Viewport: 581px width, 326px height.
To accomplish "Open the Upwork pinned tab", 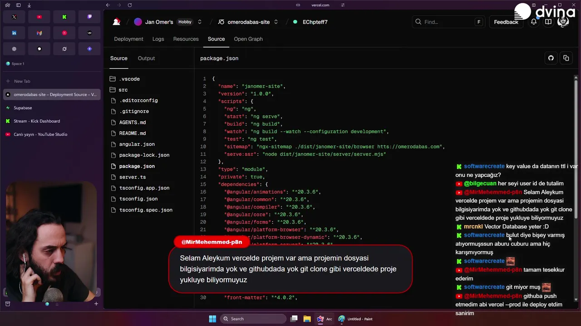I will [x=89, y=33].
